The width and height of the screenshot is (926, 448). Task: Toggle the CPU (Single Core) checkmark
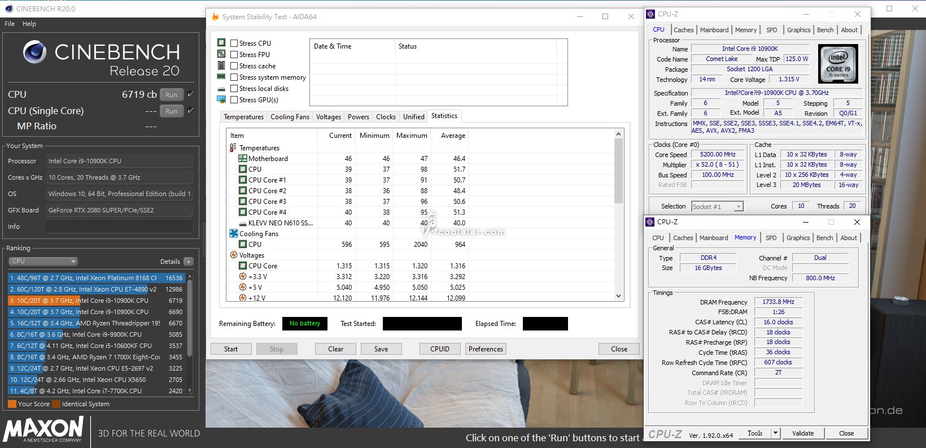pyautogui.click(x=191, y=111)
